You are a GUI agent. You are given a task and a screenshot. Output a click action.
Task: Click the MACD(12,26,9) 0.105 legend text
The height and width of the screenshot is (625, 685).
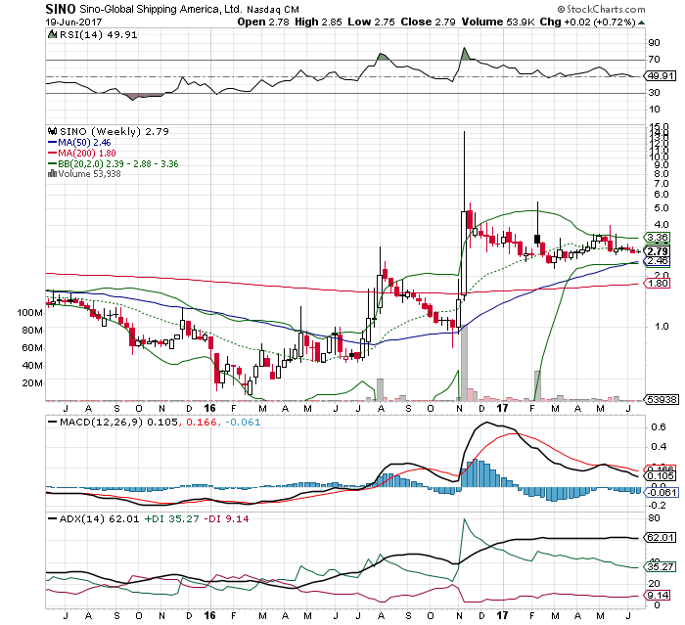point(118,423)
